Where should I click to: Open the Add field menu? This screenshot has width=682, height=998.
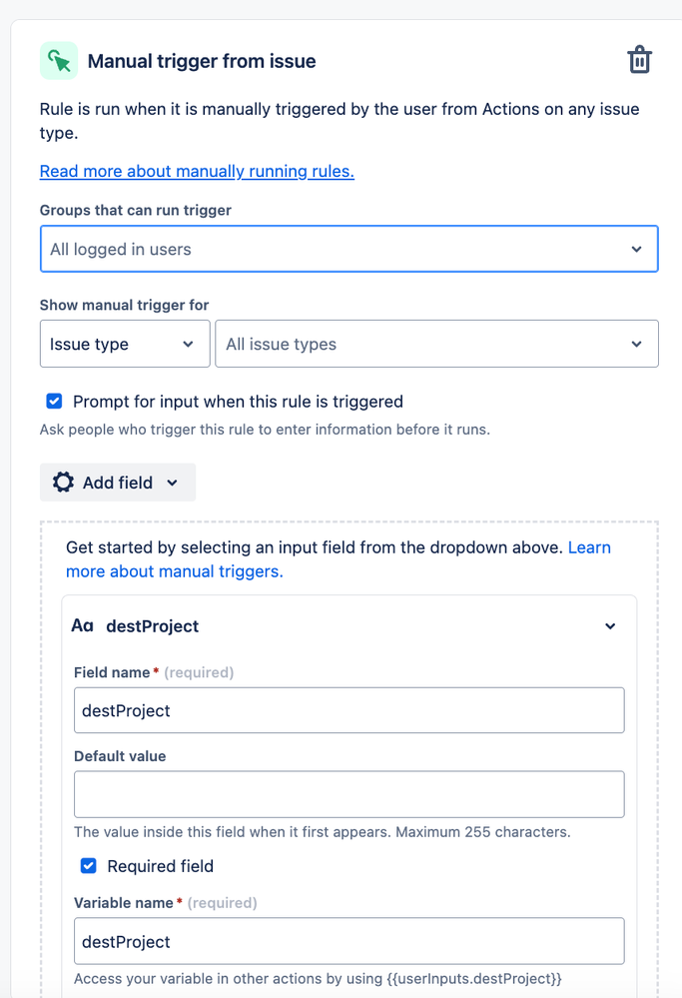118,483
